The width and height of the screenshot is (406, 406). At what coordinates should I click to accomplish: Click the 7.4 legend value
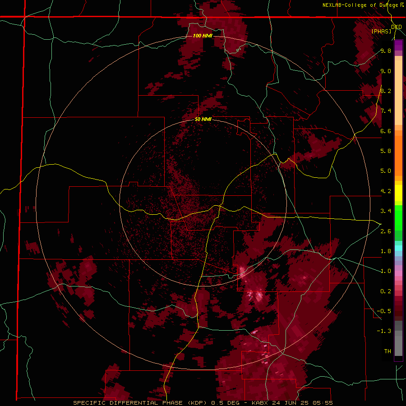[x=386, y=111]
